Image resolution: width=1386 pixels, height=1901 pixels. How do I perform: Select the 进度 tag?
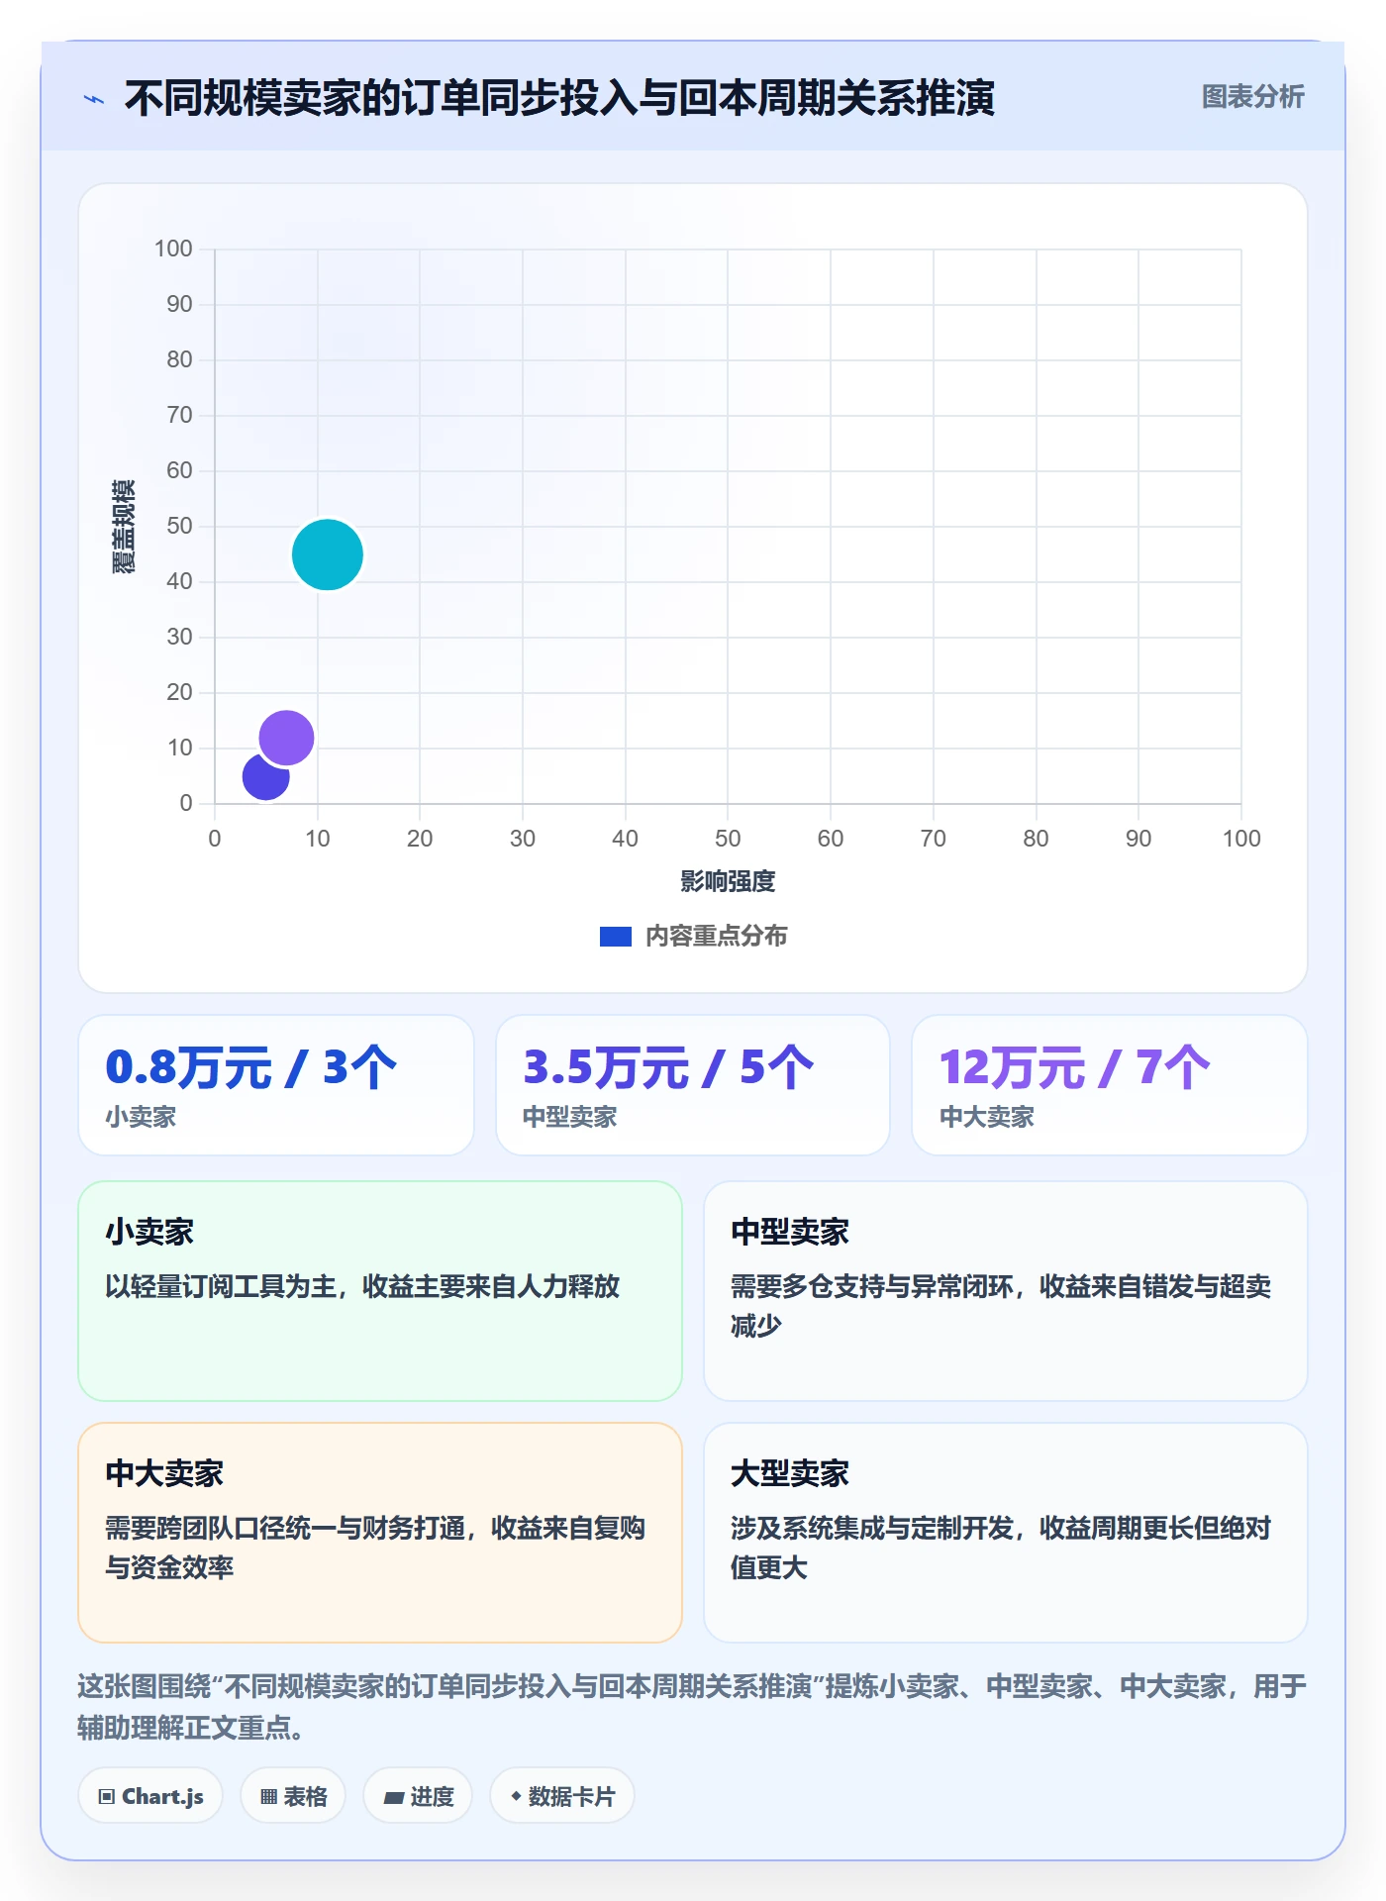pyautogui.click(x=418, y=1796)
